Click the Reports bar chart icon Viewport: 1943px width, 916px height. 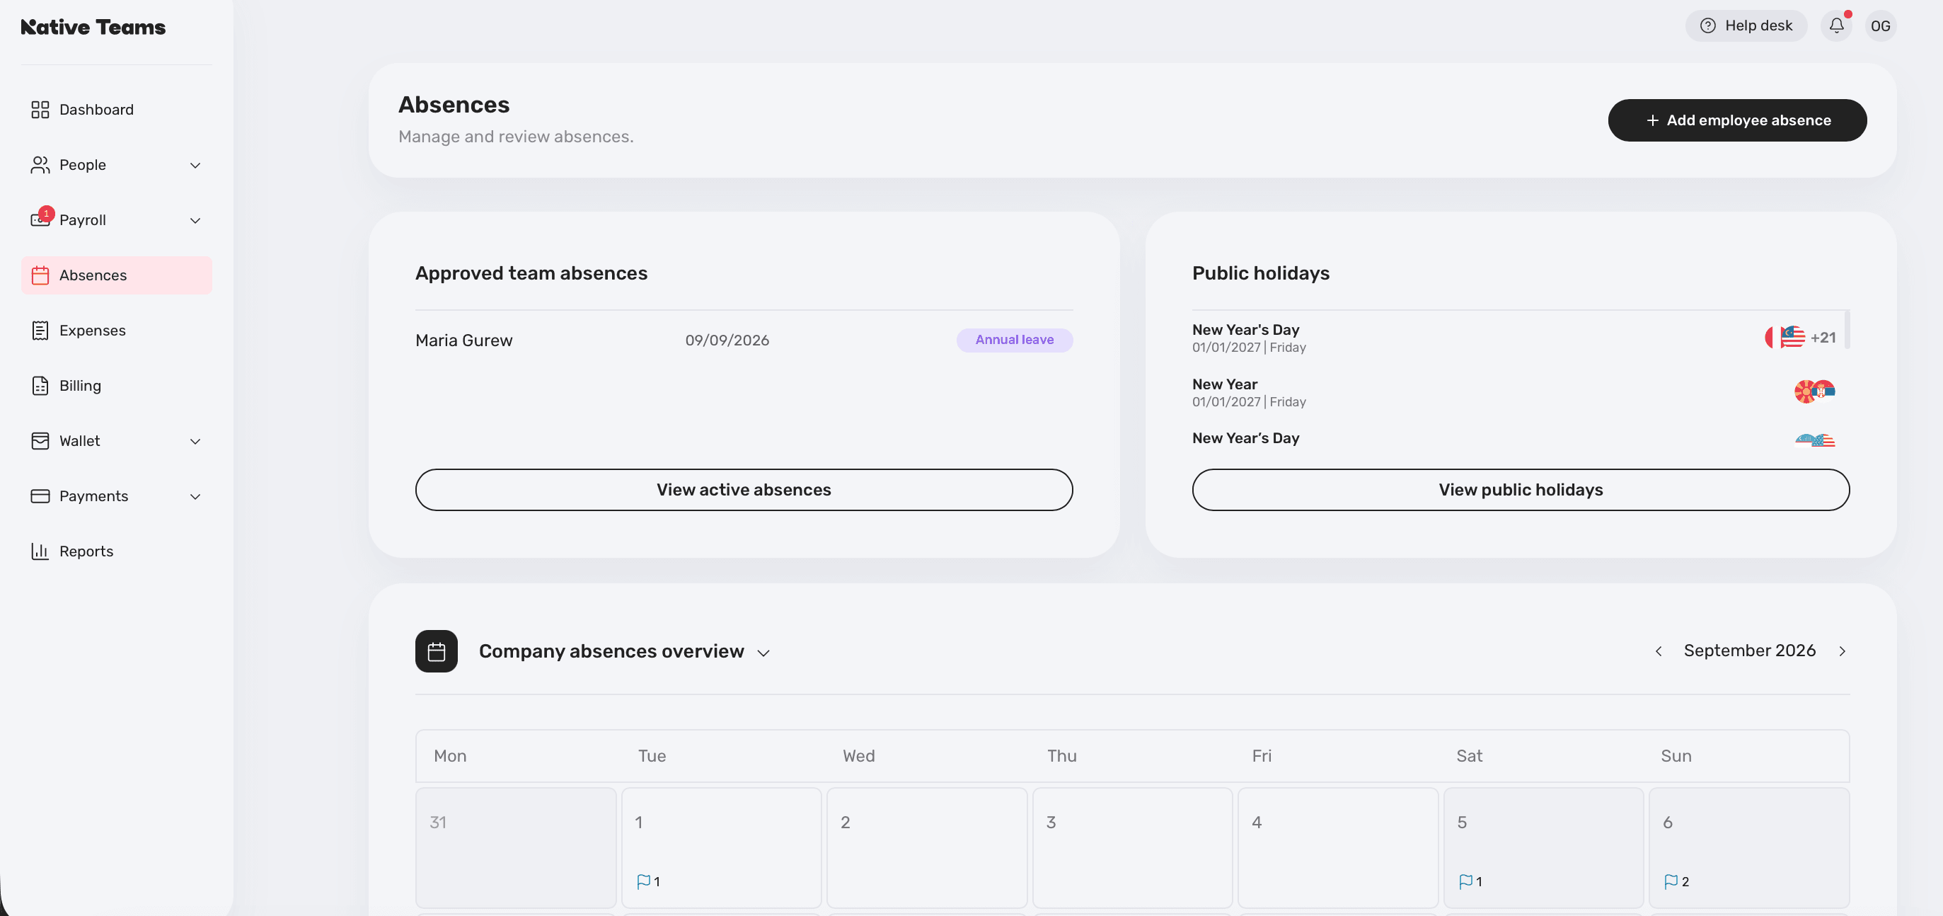[40, 551]
